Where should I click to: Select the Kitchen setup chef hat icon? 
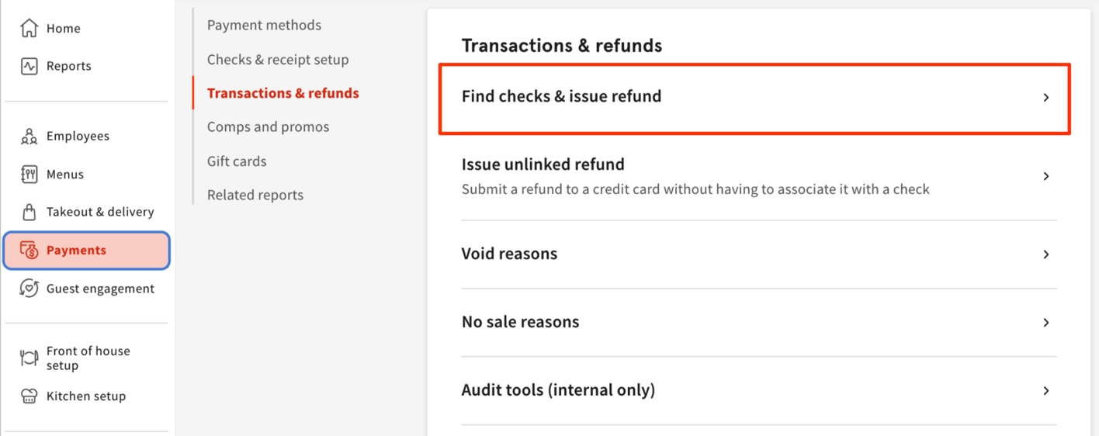pyautogui.click(x=29, y=396)
